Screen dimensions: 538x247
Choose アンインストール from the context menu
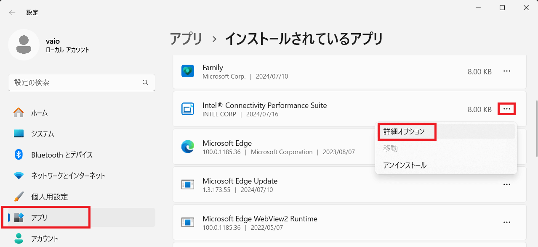click(x=446, y=165)
